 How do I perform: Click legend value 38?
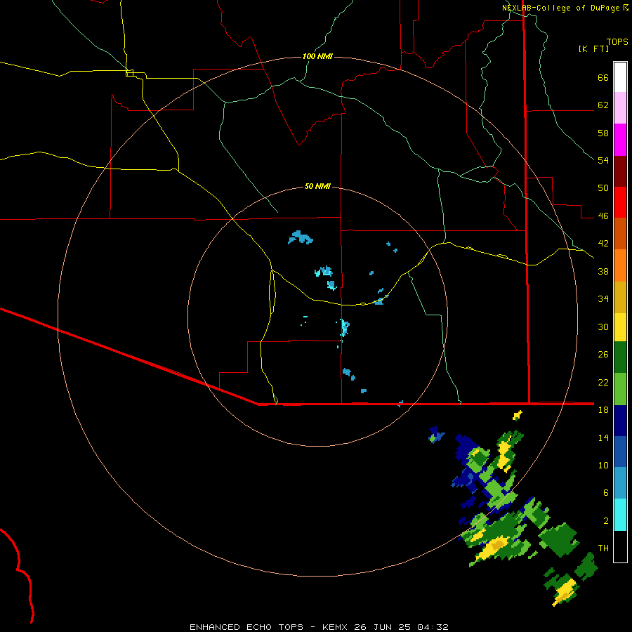(603, 271)
